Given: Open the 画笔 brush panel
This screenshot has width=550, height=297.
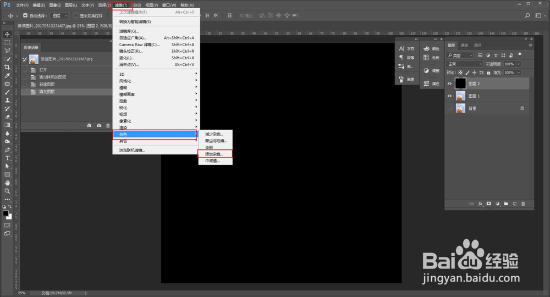Looking at the screenshot, I should 406,80.
